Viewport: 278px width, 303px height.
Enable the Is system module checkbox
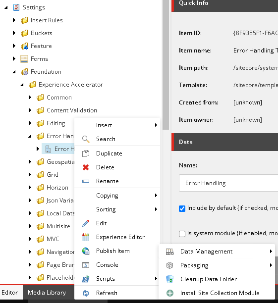click(182, 234)
